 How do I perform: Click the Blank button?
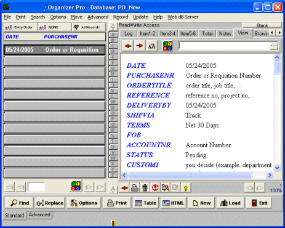262,25
